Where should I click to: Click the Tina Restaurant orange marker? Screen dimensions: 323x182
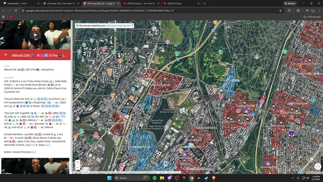[113, 95]
